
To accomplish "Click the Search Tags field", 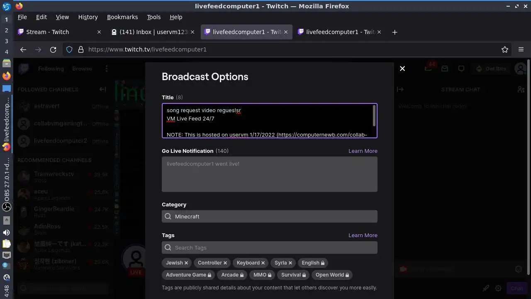I will pos(270,248).
